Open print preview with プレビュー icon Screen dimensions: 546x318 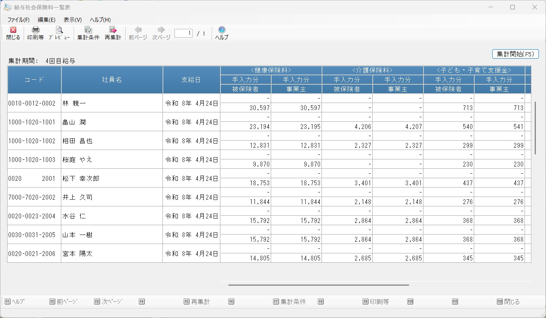click(x=59, y=30)
